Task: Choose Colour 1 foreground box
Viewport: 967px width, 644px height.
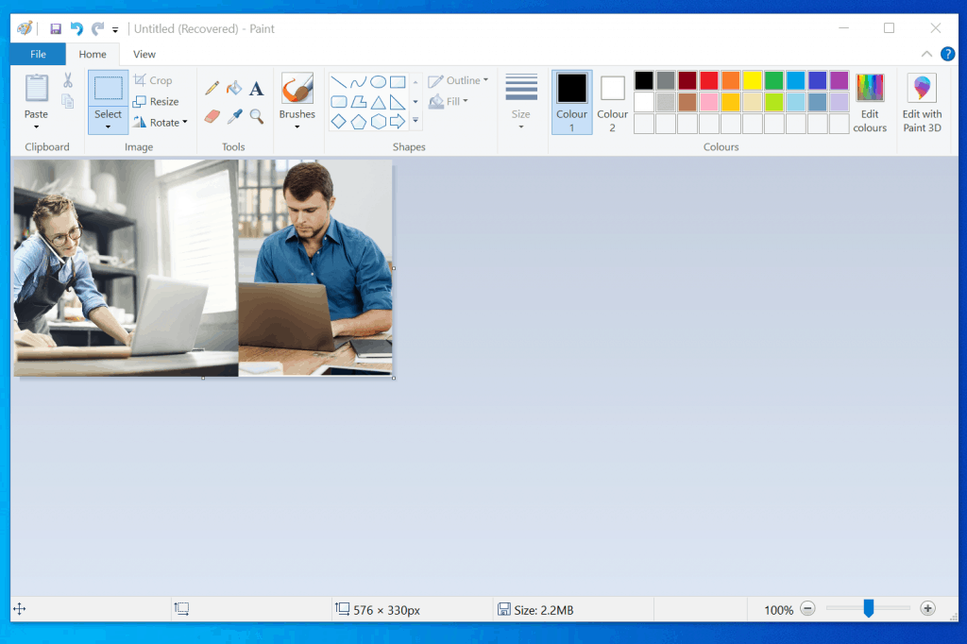Action: tap(571, 102)
